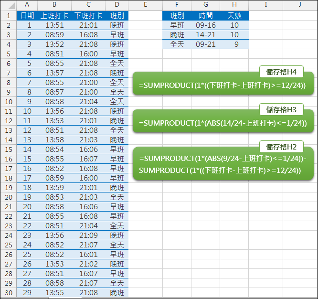The image size is (318, 299).
Task: Select summary cell 早班 in column F
Action: pyautogui.click(x=177, y=25)
